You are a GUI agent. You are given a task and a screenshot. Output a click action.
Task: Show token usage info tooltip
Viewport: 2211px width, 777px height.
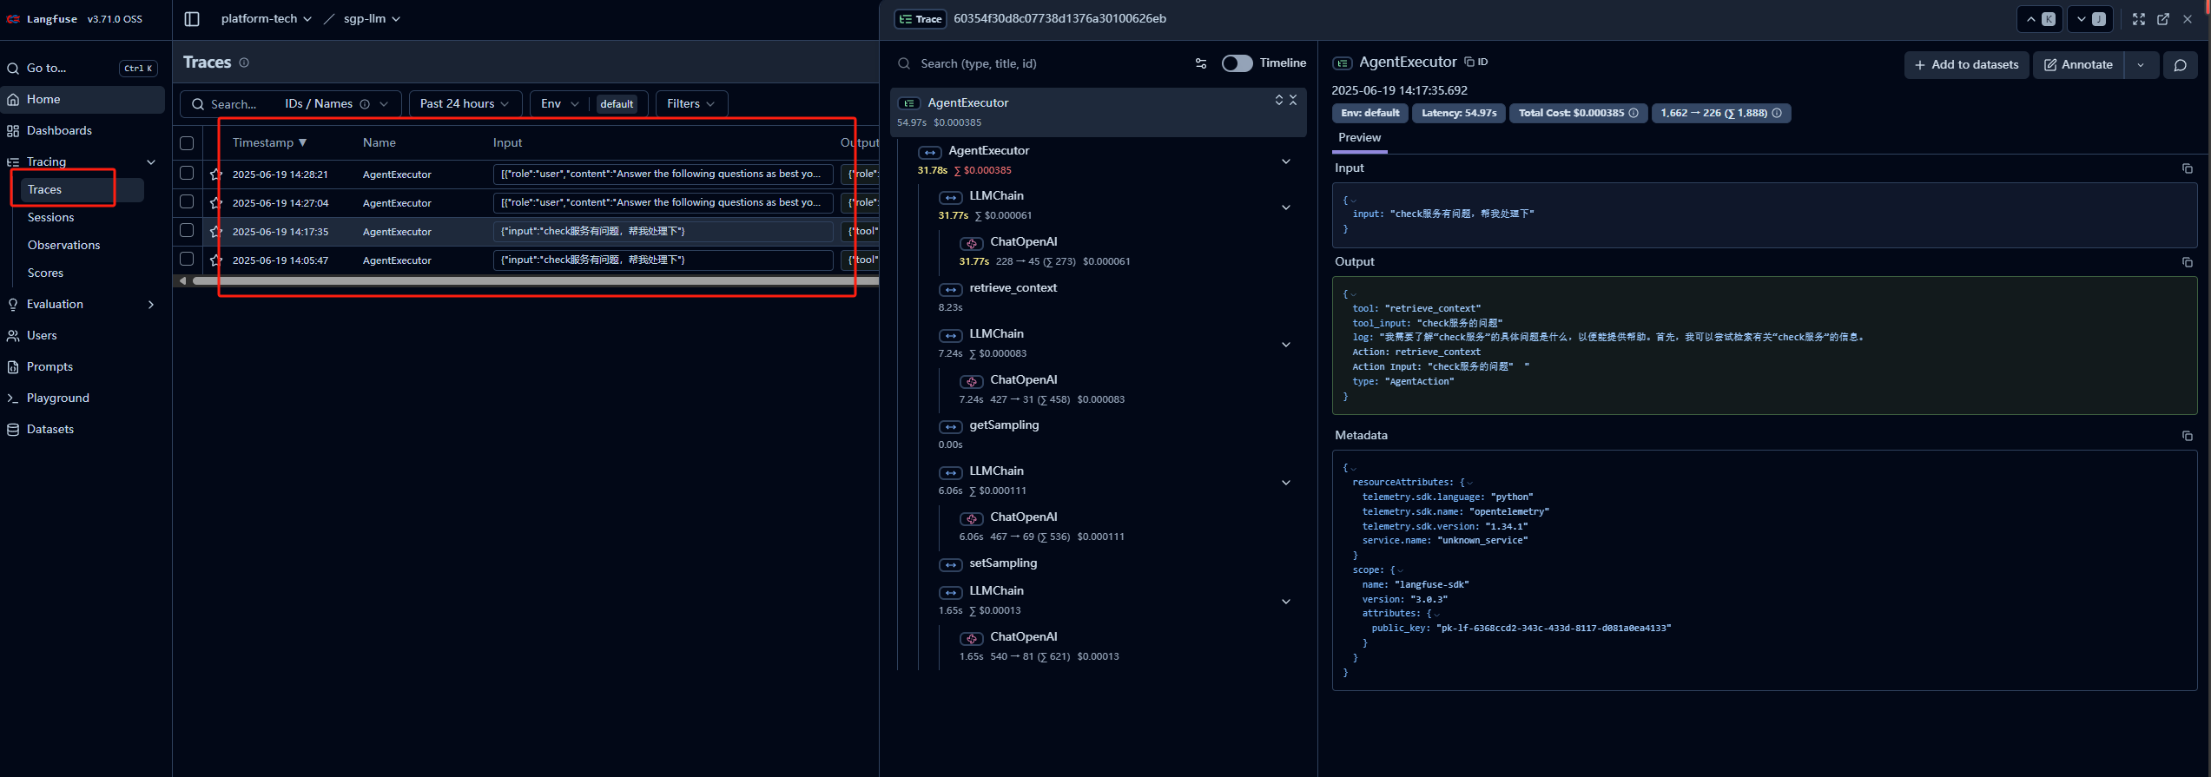click(1777, 113)
